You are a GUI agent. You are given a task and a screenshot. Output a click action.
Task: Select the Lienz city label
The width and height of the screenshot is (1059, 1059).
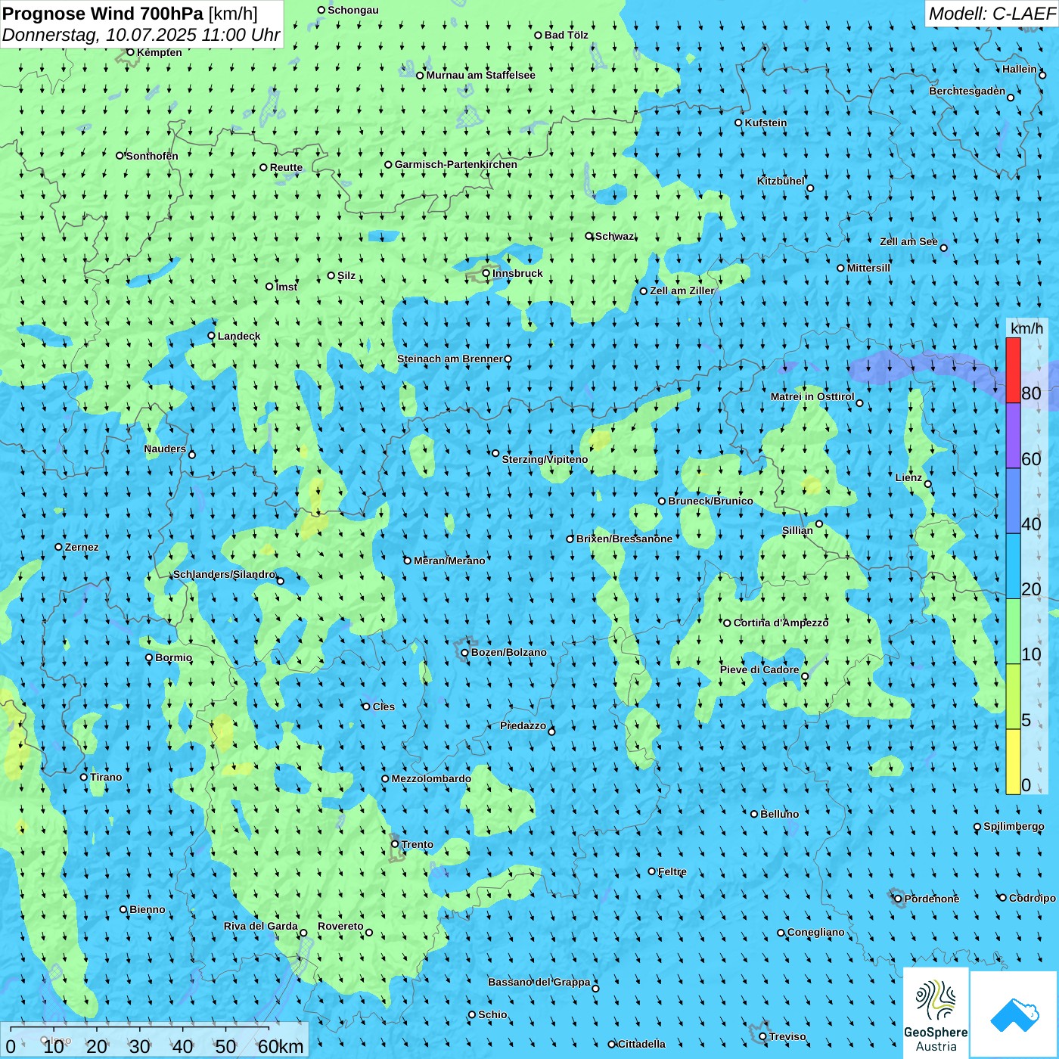(908, 477)
